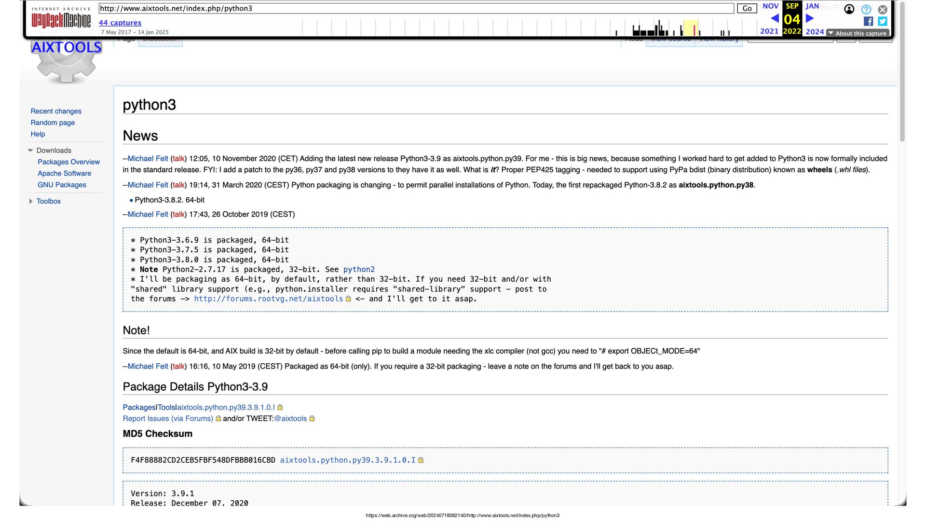Open the 44 captures link

click(120, 23)
